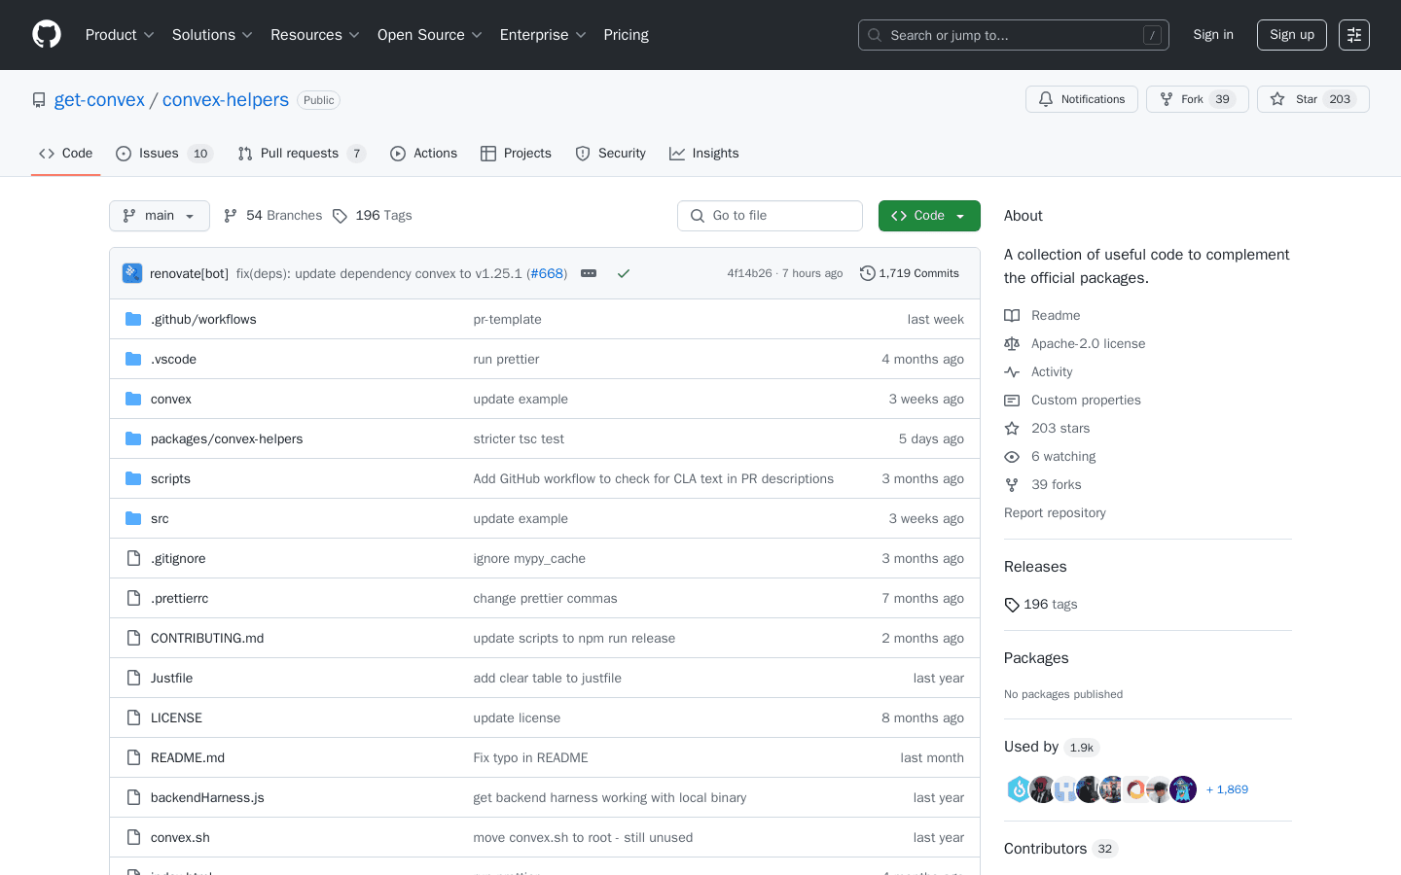1401x875 pixels.
Task: Open the LICENSE file
Action: [x=176, y=718]
